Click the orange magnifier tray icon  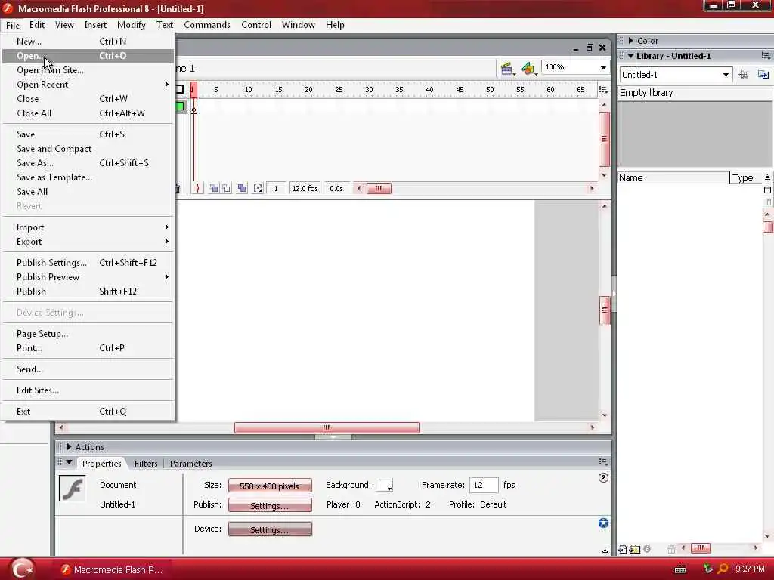pos(723,569)
